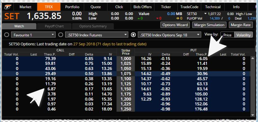Open the Ticker tab

coord(166,7)
